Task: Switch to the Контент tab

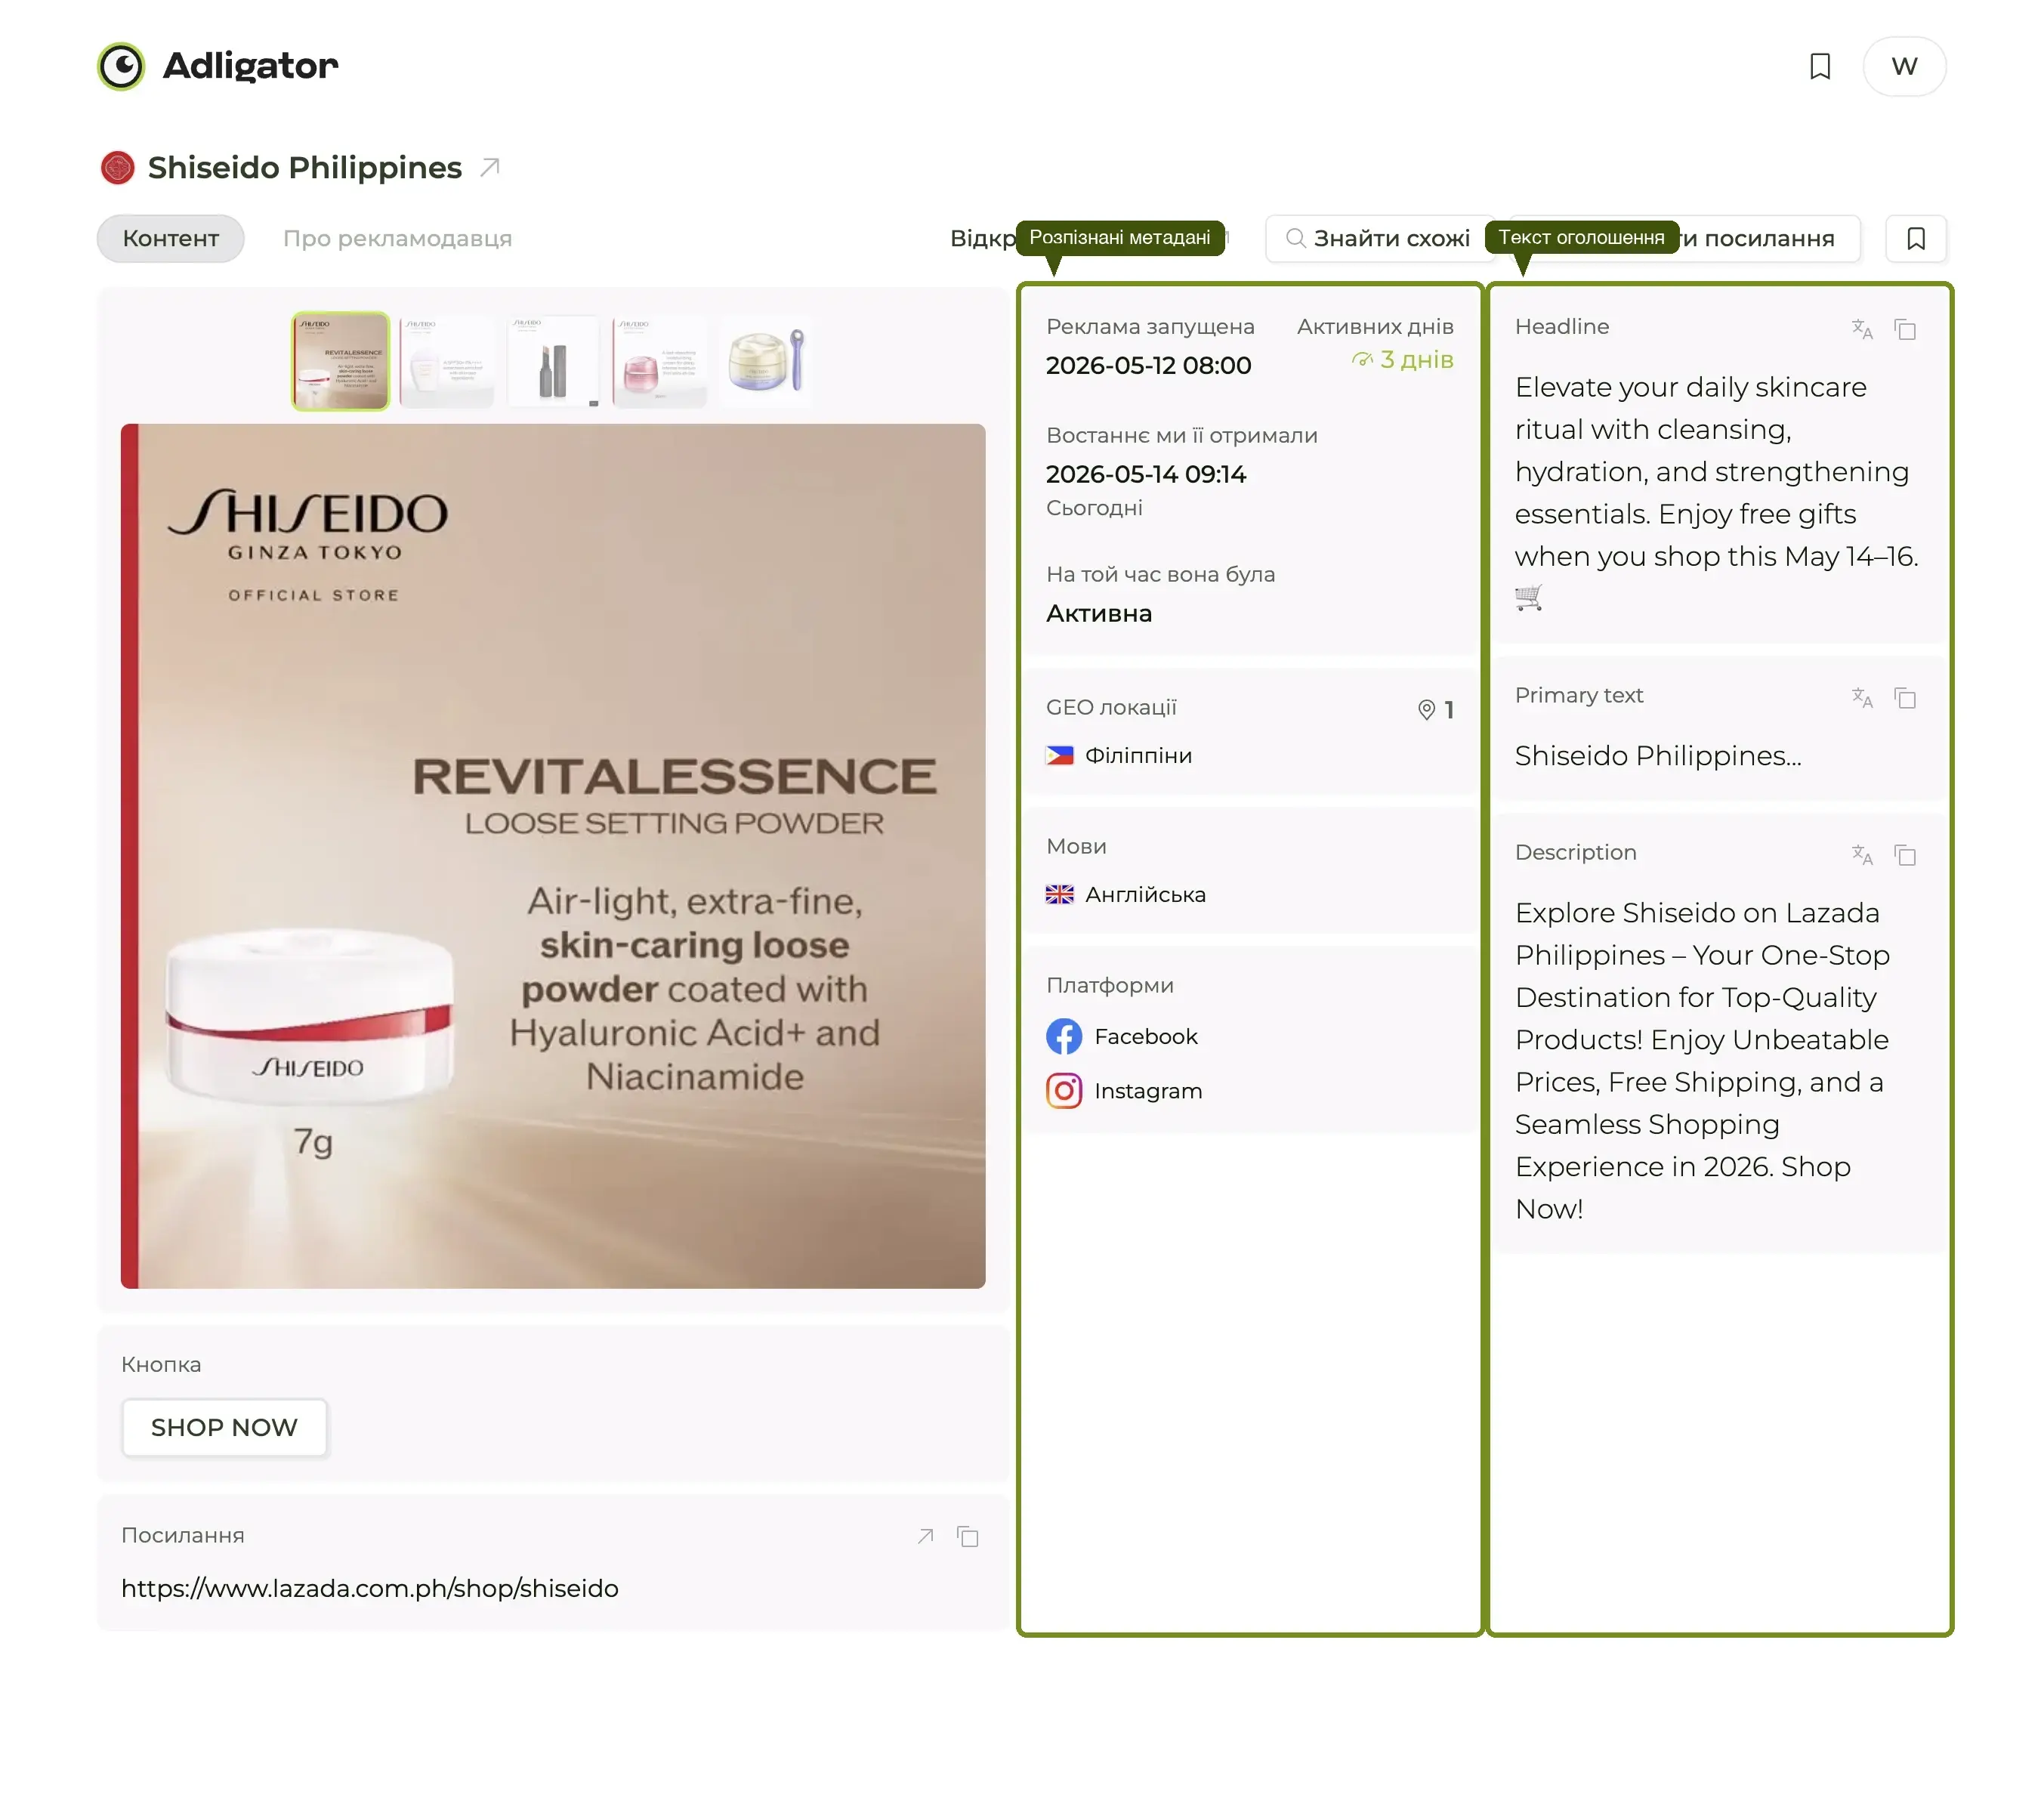Action: (171, 238)
